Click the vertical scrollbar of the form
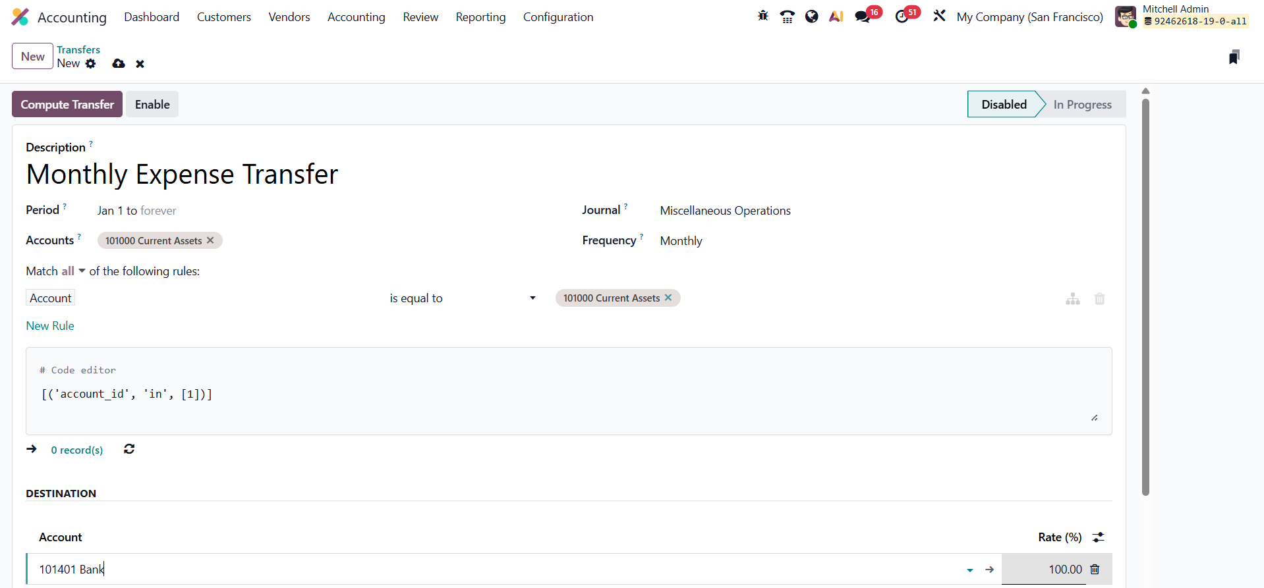 (x=1145, y=296)
